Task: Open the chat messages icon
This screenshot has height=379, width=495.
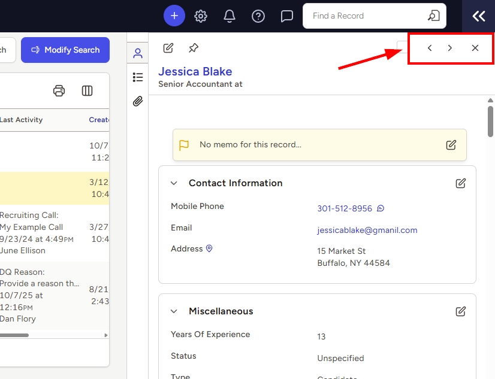Action: (x=287, y=16)
